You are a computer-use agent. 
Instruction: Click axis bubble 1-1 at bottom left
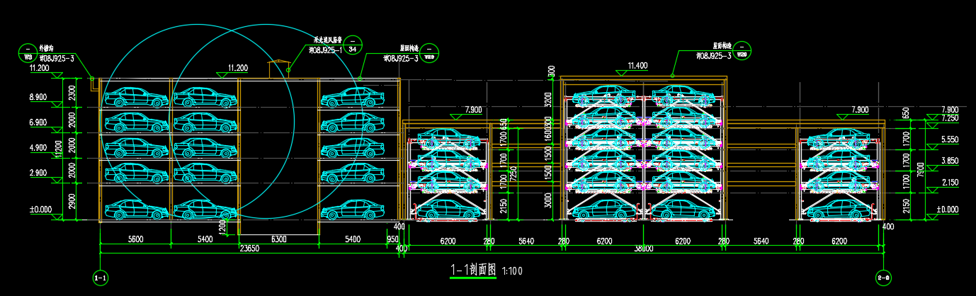pyautogui.click(x=100, y=278)
